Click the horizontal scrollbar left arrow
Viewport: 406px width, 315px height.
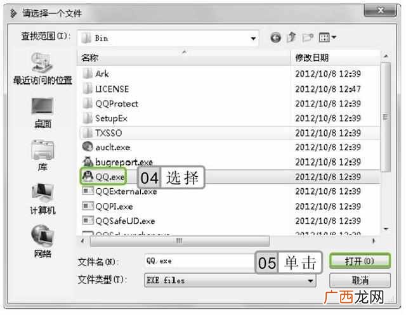(82, 241)
